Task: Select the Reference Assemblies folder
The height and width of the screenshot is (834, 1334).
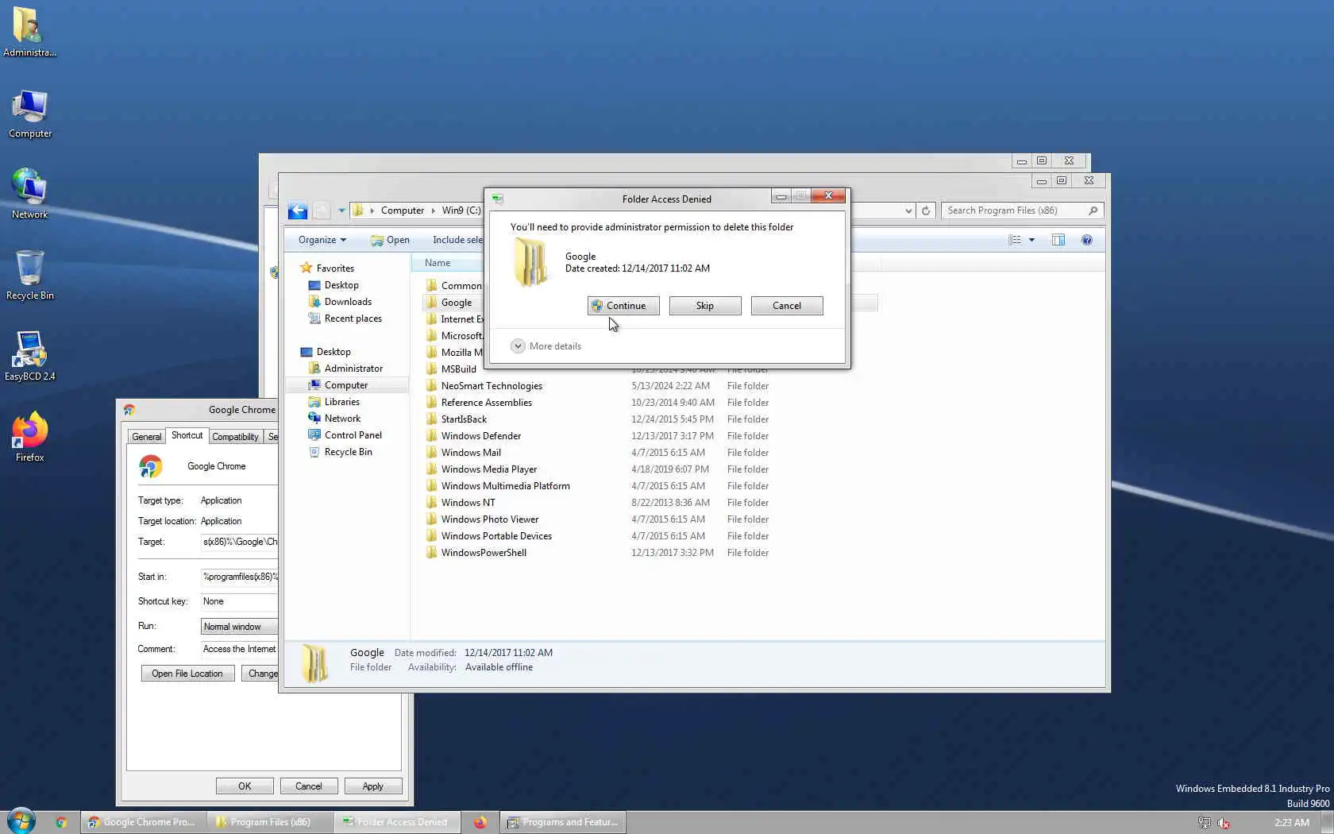Action: click(486, 403)
